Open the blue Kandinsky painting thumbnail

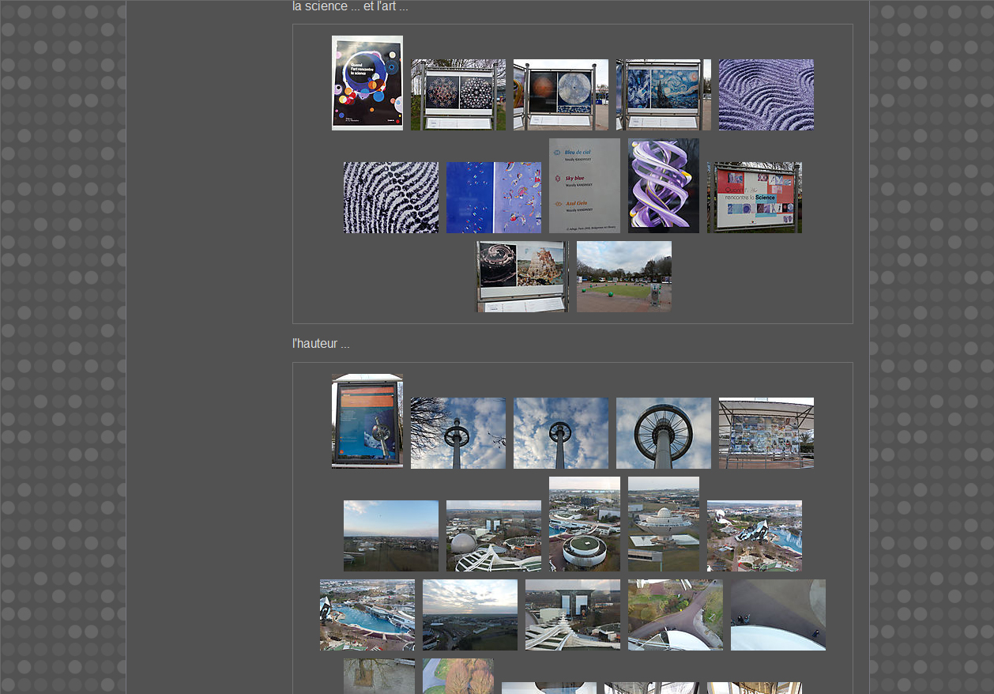[493, 198]
